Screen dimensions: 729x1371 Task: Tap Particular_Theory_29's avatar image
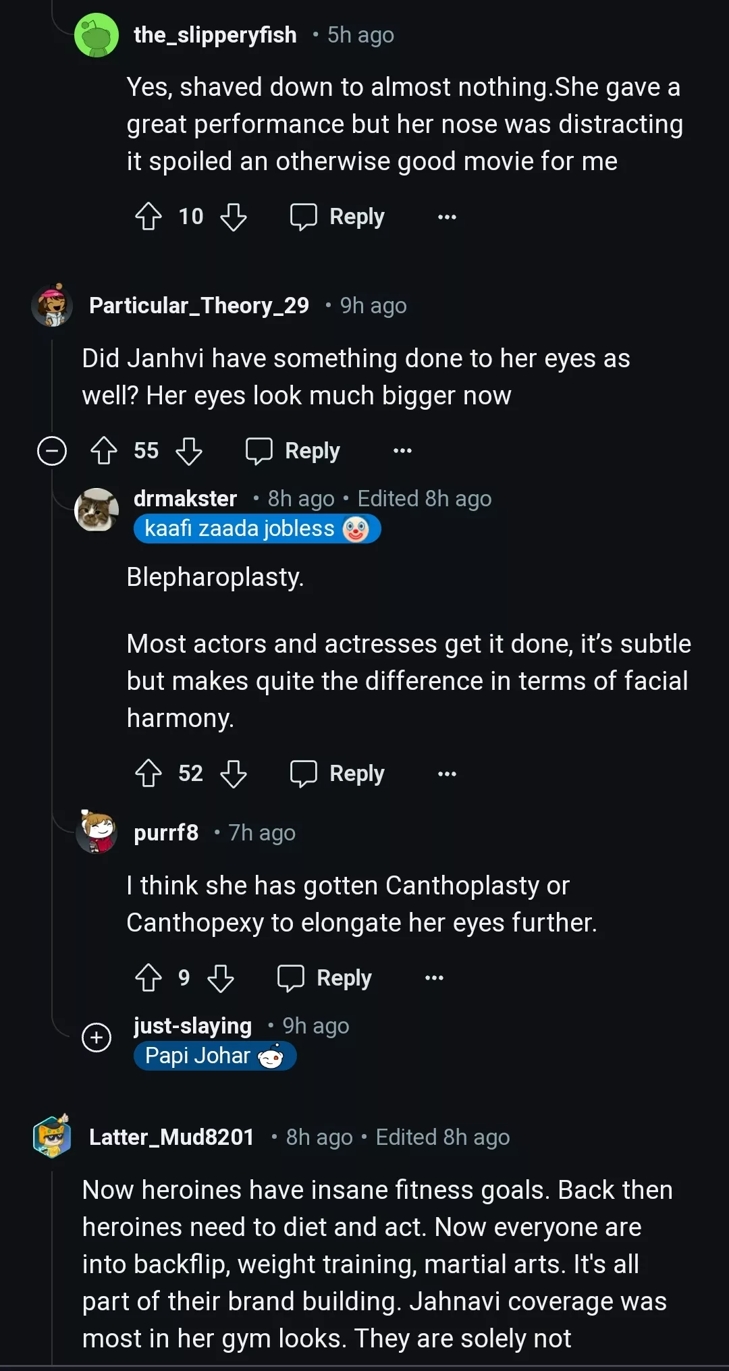tap(52, 306)
